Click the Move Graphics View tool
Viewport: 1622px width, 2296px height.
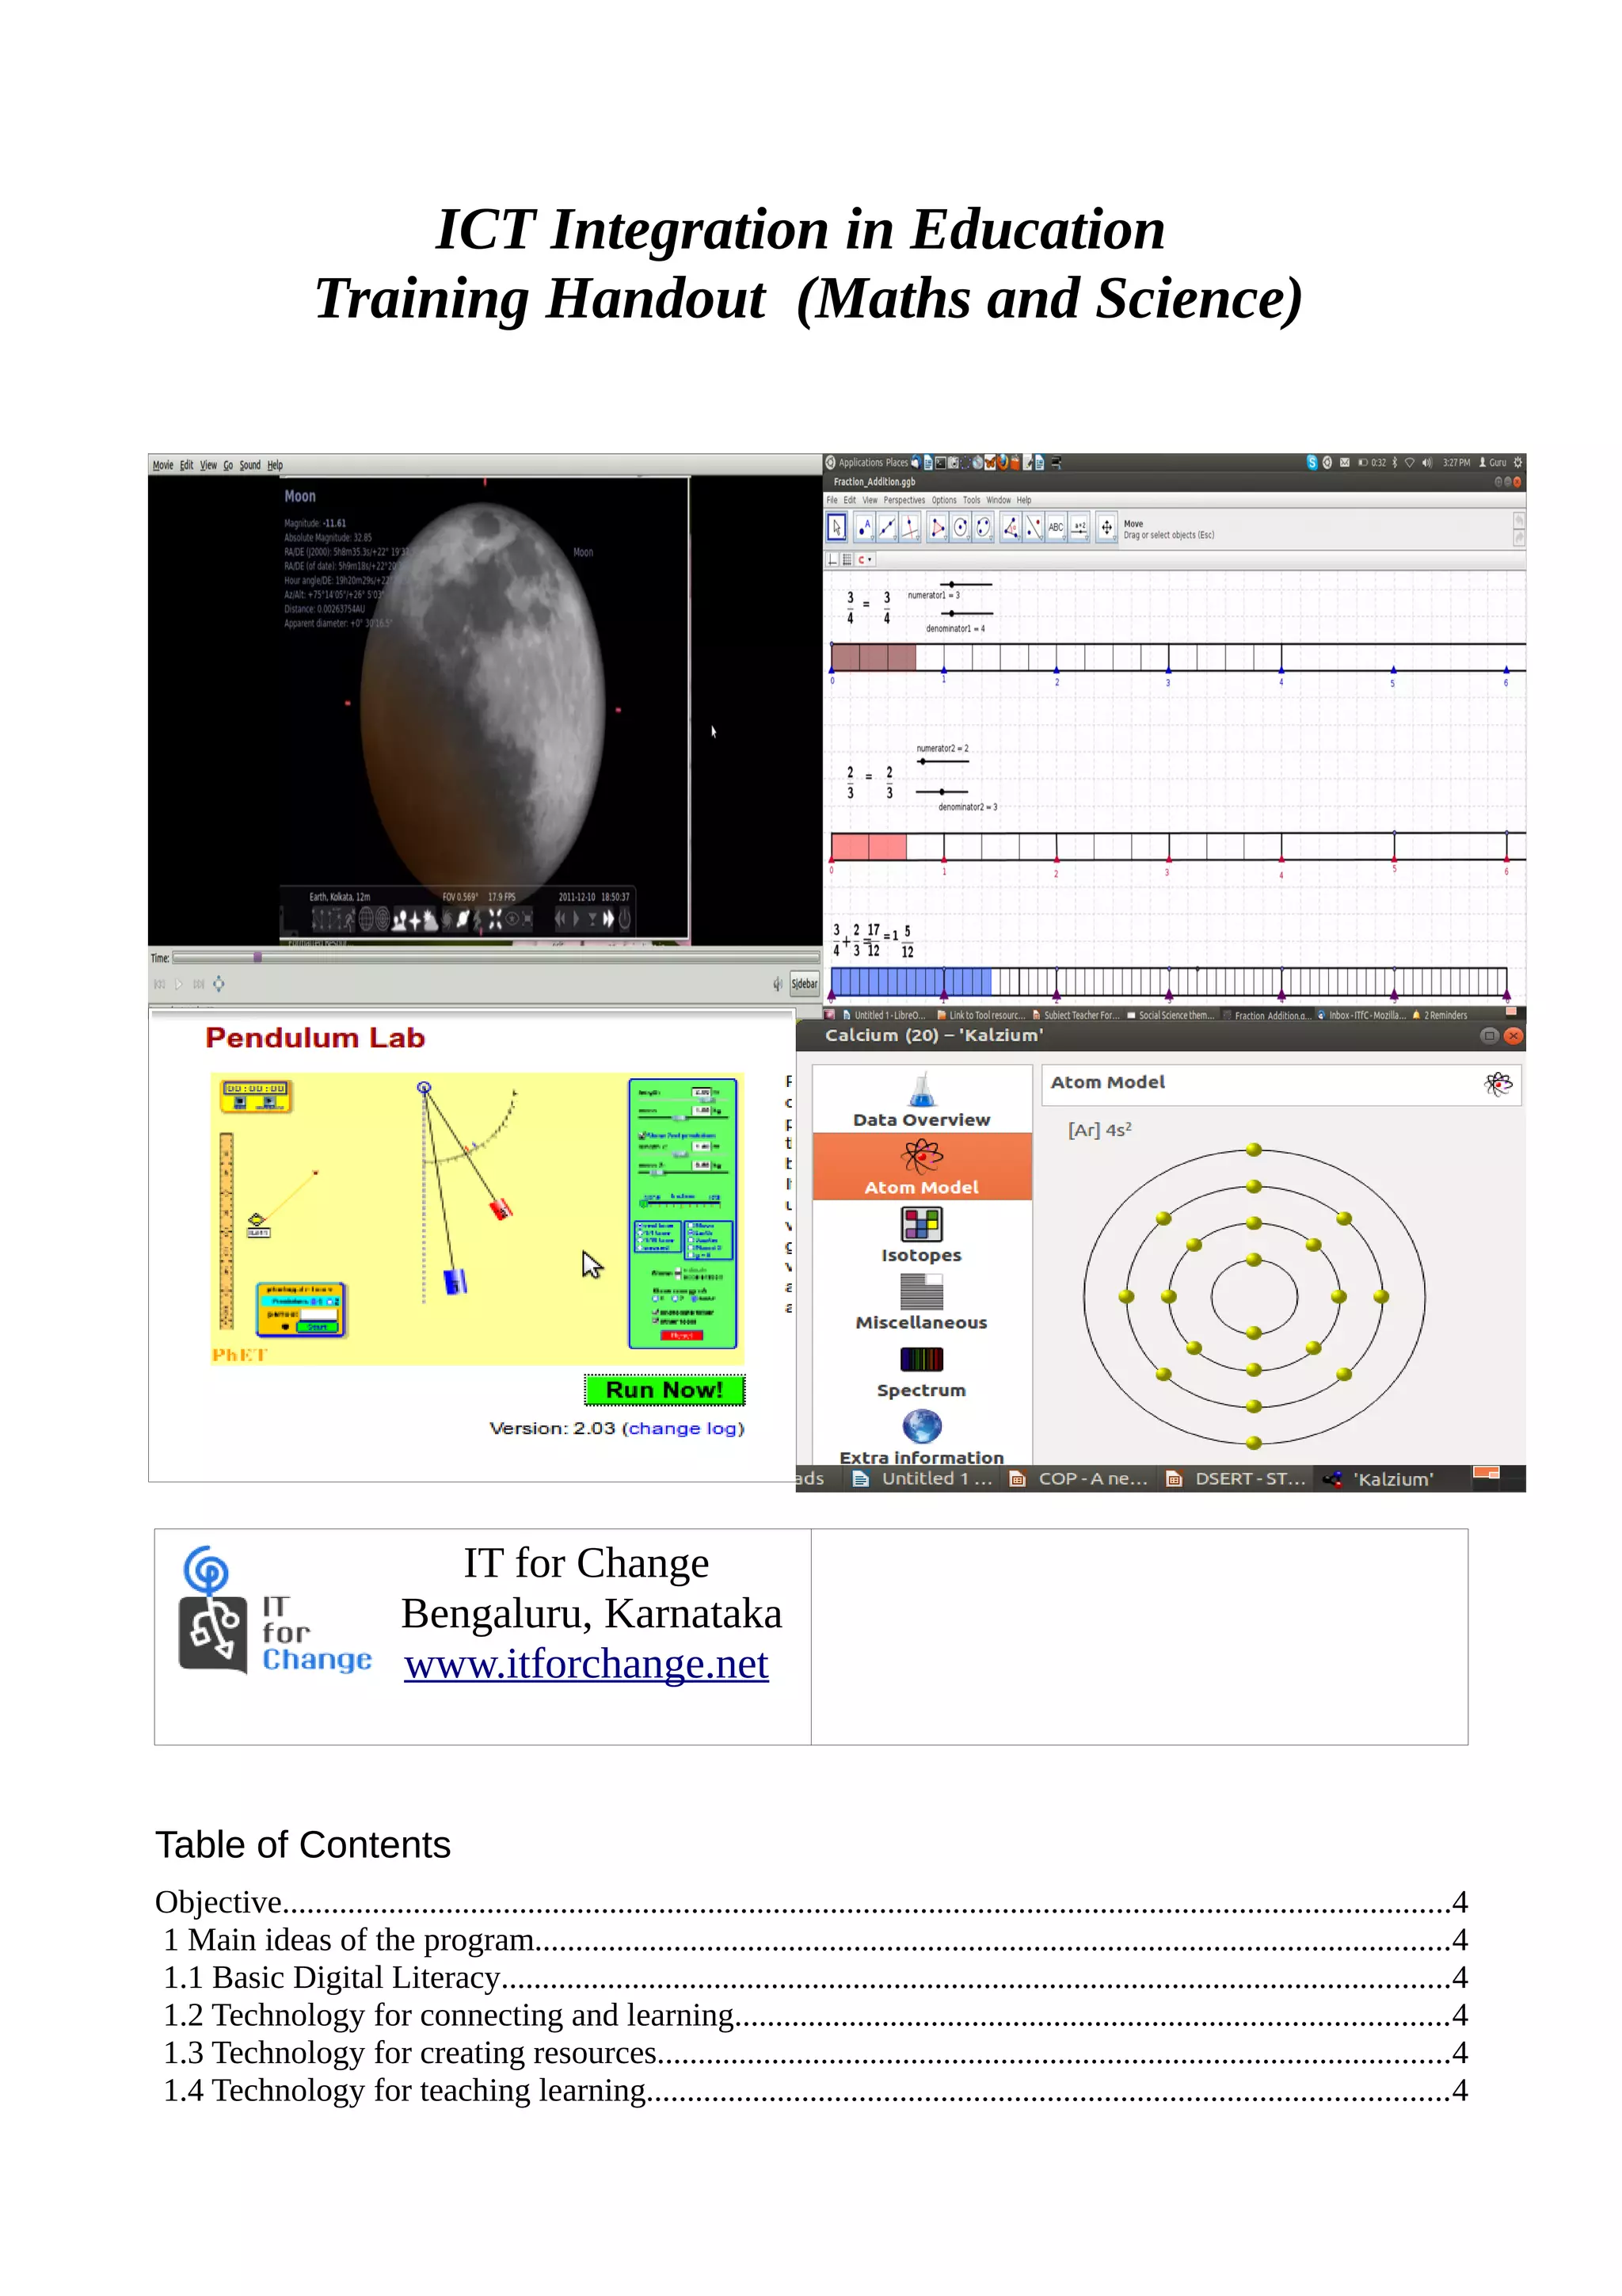pos(1106,527)
